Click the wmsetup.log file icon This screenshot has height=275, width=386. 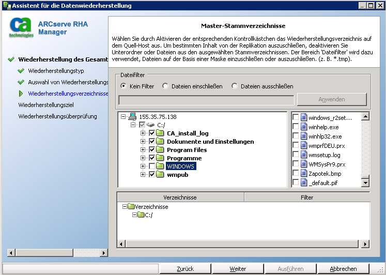[x=304, y=155]
